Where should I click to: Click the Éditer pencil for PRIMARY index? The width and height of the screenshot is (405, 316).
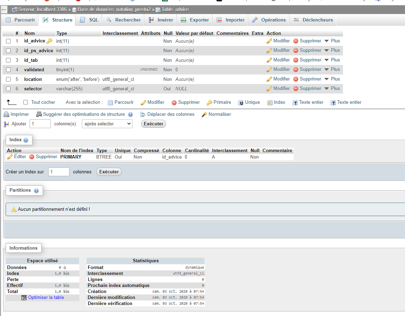point(10,157)
